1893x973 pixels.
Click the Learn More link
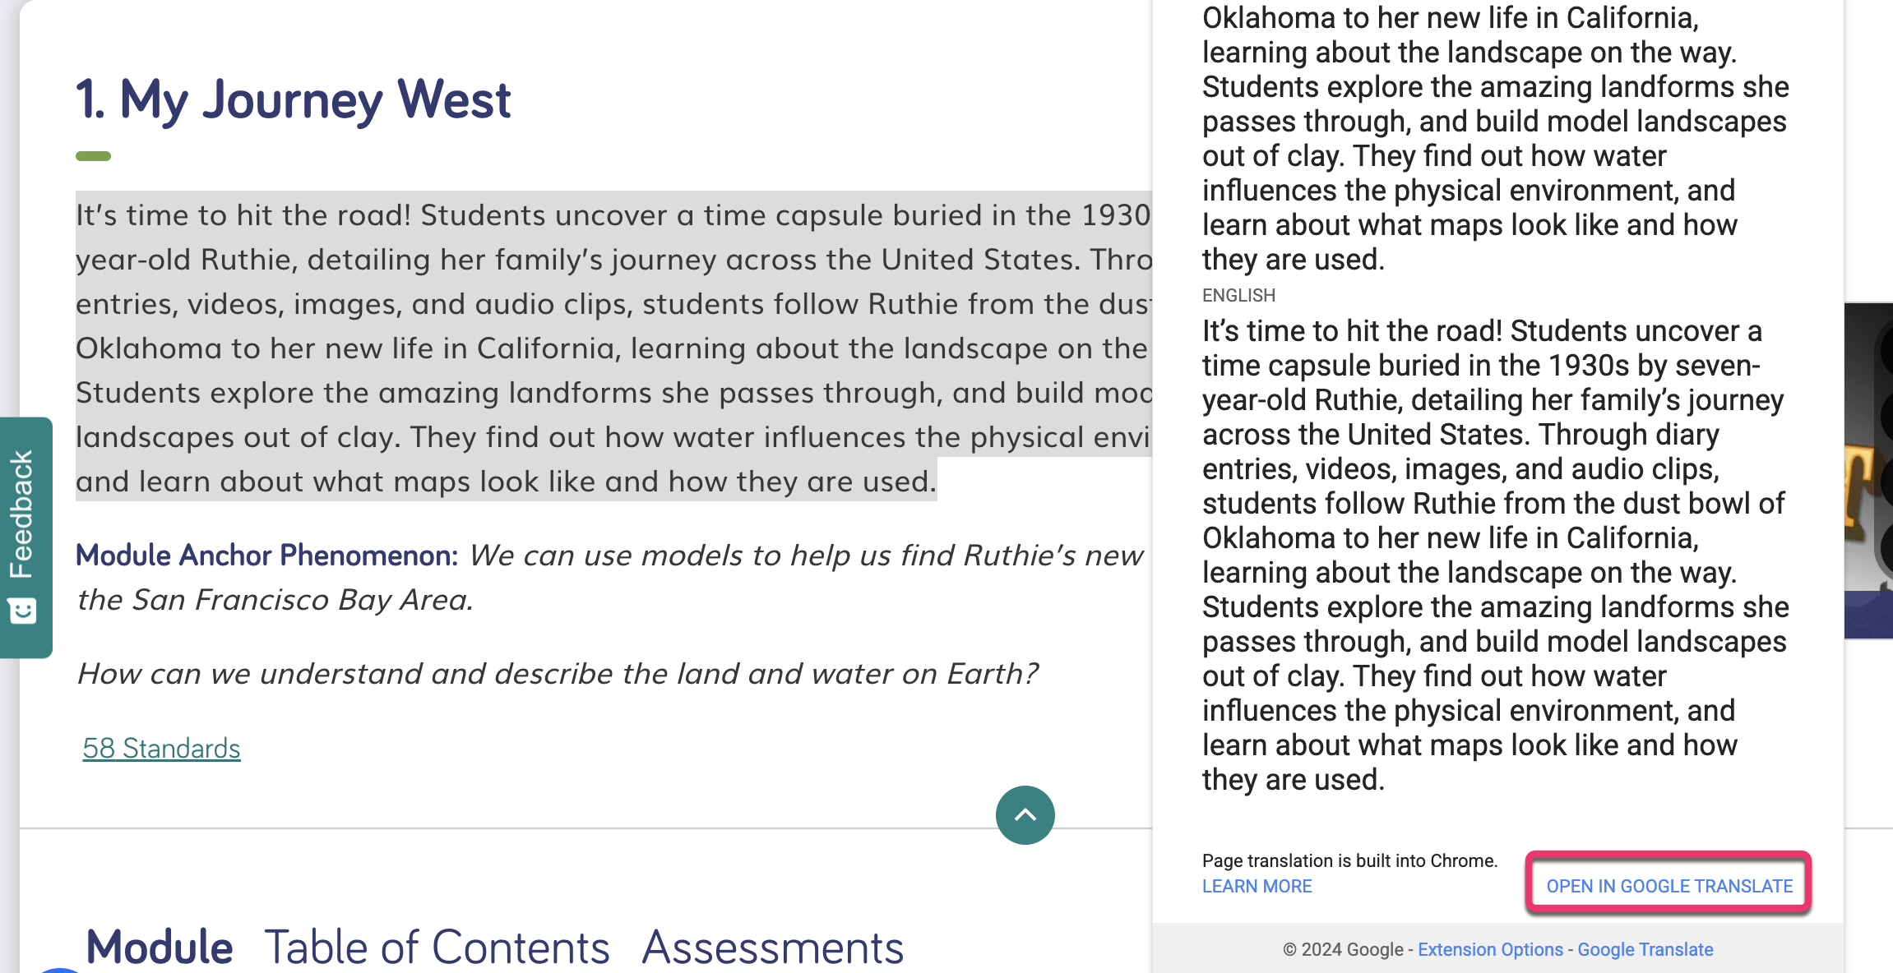click(x=1257, y=886)
